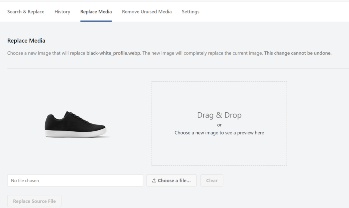Select the Replace Media tab
This screenshot has height=208, width=349.
point(96,12)
